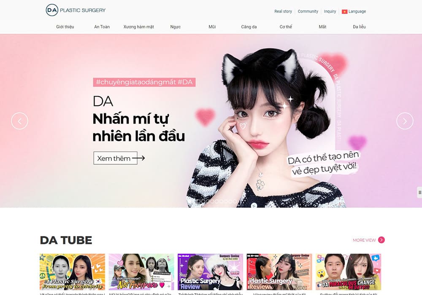Screen dimensions: 422x295
Task: Open the 'DA Miraculous Change' video thumbnail
Action: [348, 272]
